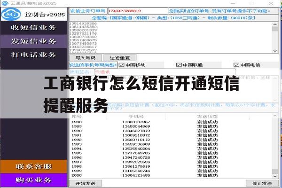
Task: Click scroll down arrow of number list
Action: (x=275, y=51)
